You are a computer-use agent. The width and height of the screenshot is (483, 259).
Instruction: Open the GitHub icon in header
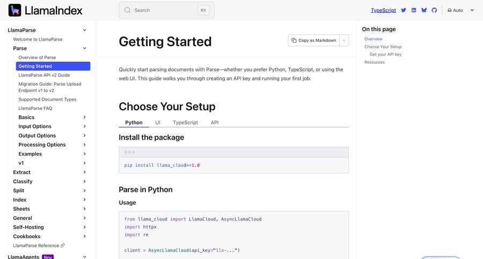(434, 10)
